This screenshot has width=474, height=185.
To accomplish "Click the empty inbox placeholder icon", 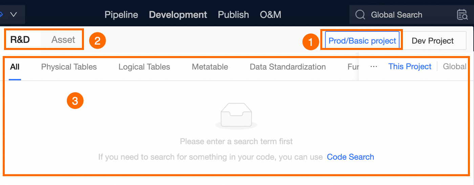I will 236,115.
